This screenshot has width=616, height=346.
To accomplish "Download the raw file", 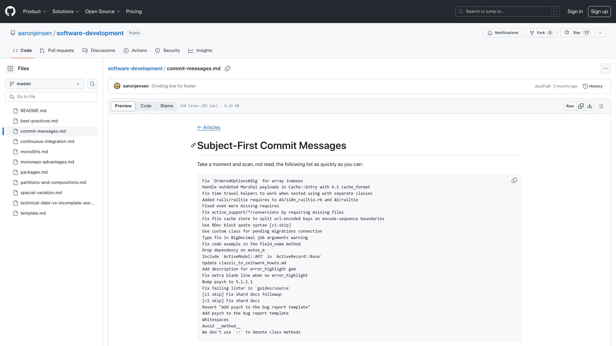I will [x=590, y=106].
